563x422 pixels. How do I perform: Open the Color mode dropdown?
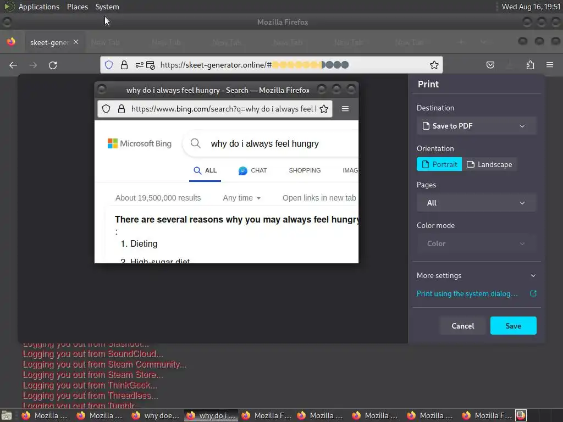(x=477, y=243)
